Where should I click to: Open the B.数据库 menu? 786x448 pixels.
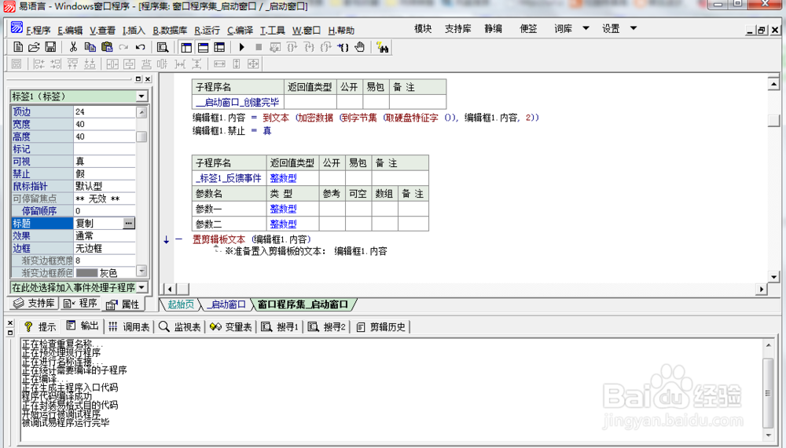point(170,30)
